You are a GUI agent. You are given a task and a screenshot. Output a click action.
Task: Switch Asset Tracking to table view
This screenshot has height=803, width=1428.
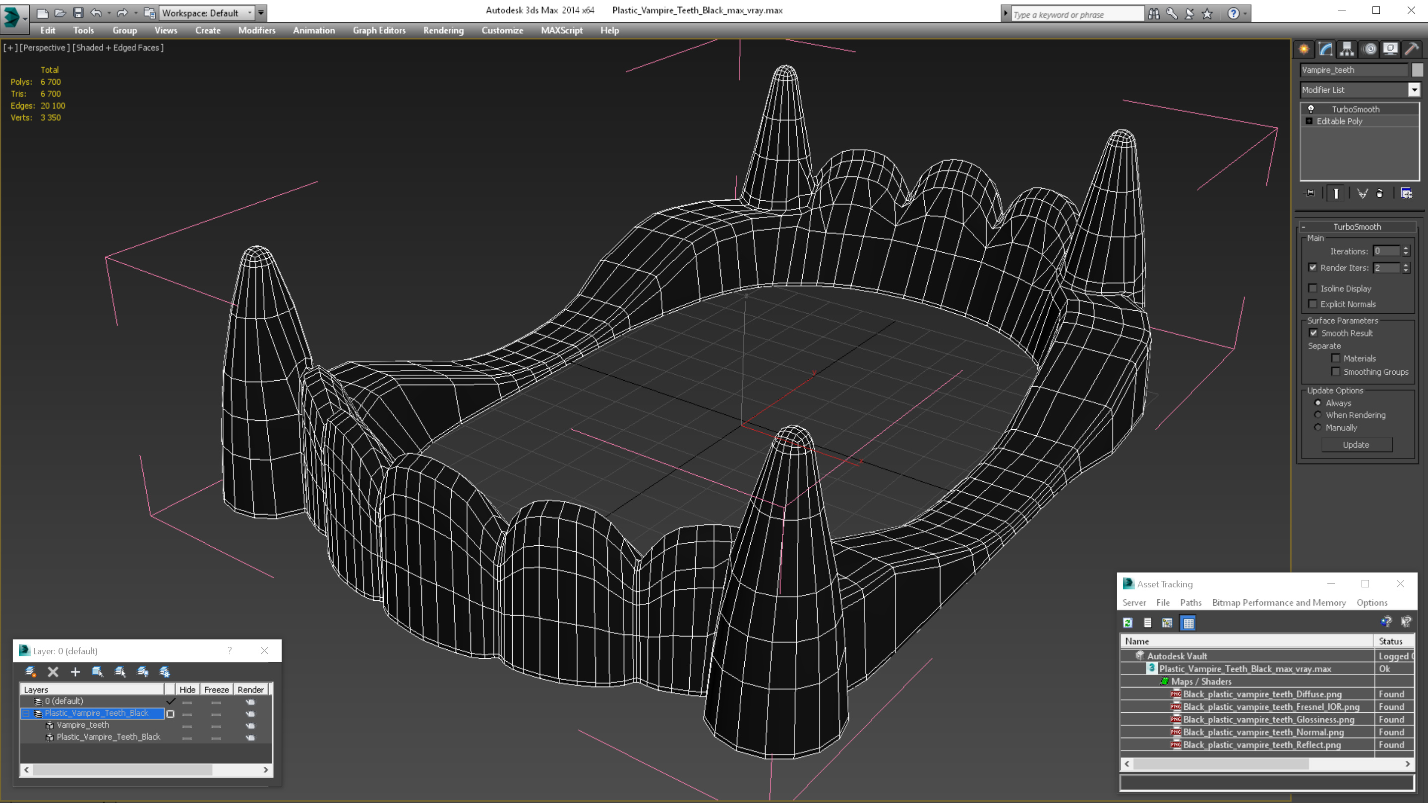pos(1188,623)
